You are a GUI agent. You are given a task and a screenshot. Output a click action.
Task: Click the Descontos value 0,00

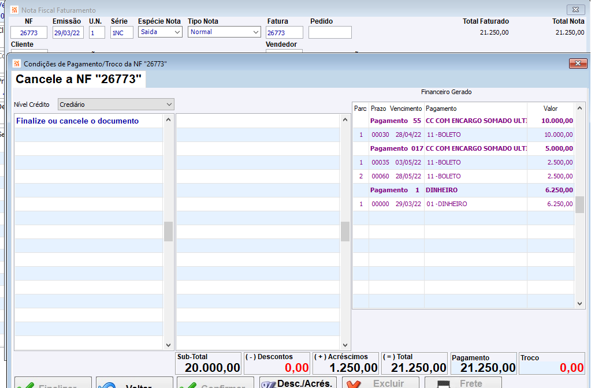[297, 368]
